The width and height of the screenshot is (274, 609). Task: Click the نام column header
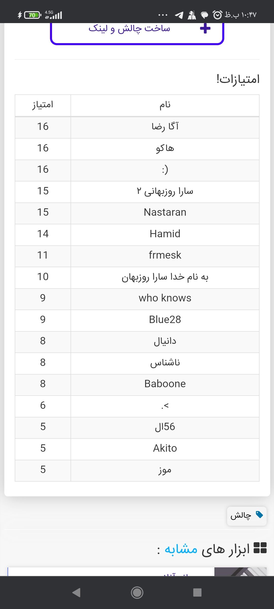pyautogui.click(x=165, y=105)
